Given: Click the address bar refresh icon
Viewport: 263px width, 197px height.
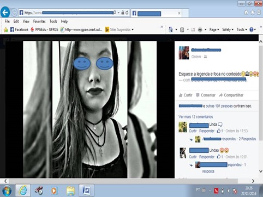Looking at the screenshot, I should click(127, 13).
